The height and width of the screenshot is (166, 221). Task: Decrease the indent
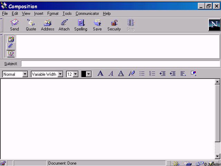[162, 74]
